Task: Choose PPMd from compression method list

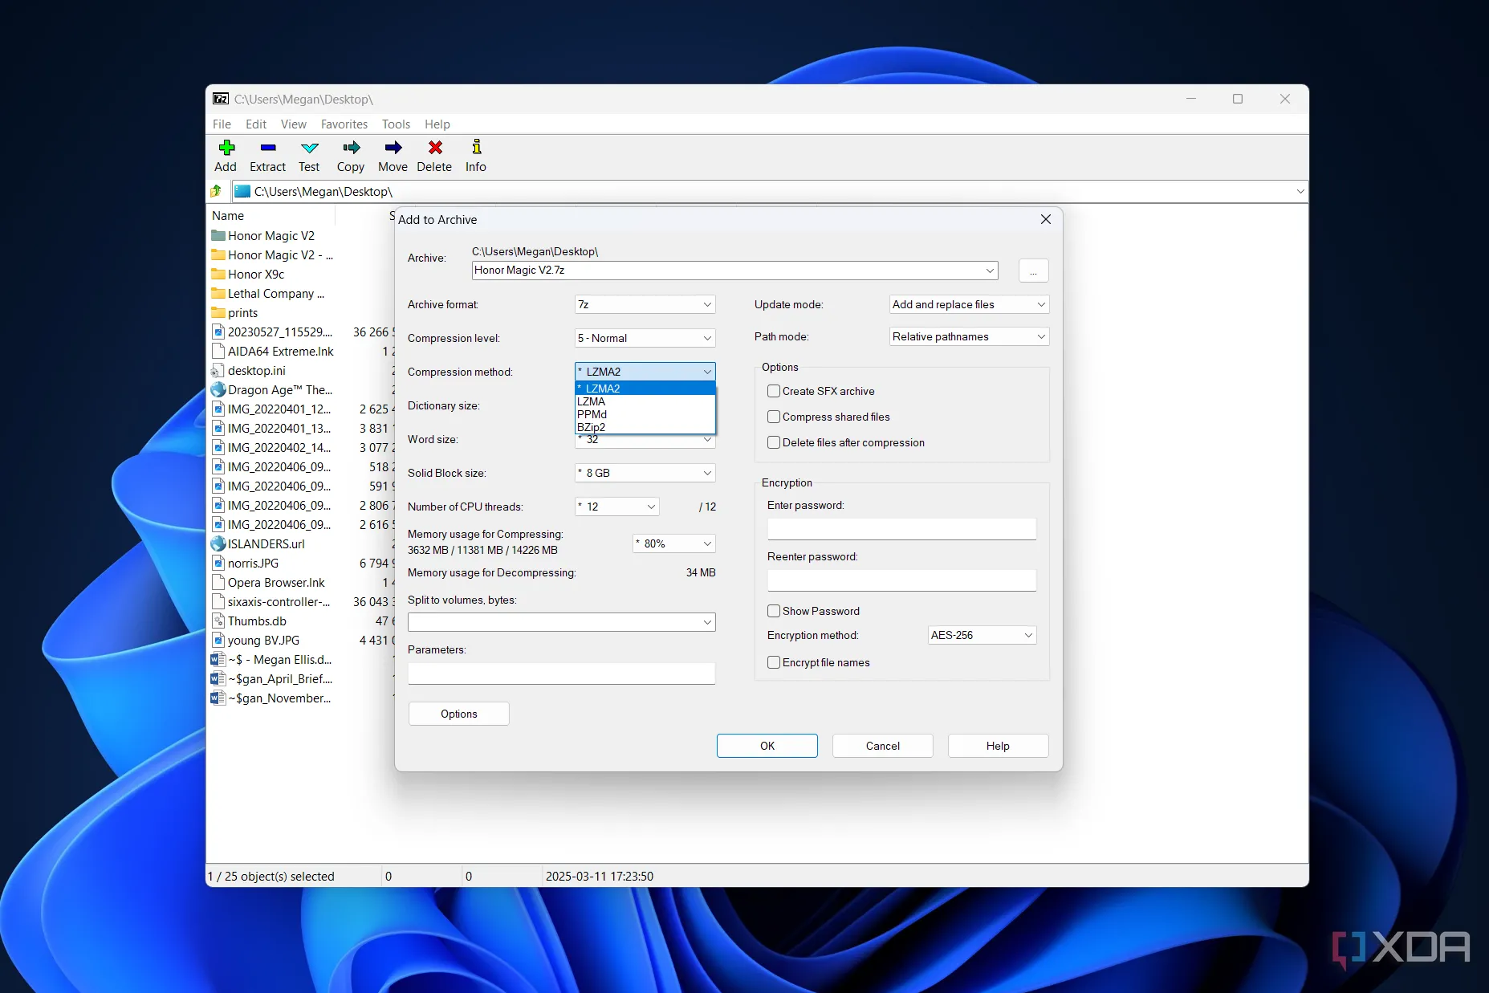Action: click(x=645, y=414)
